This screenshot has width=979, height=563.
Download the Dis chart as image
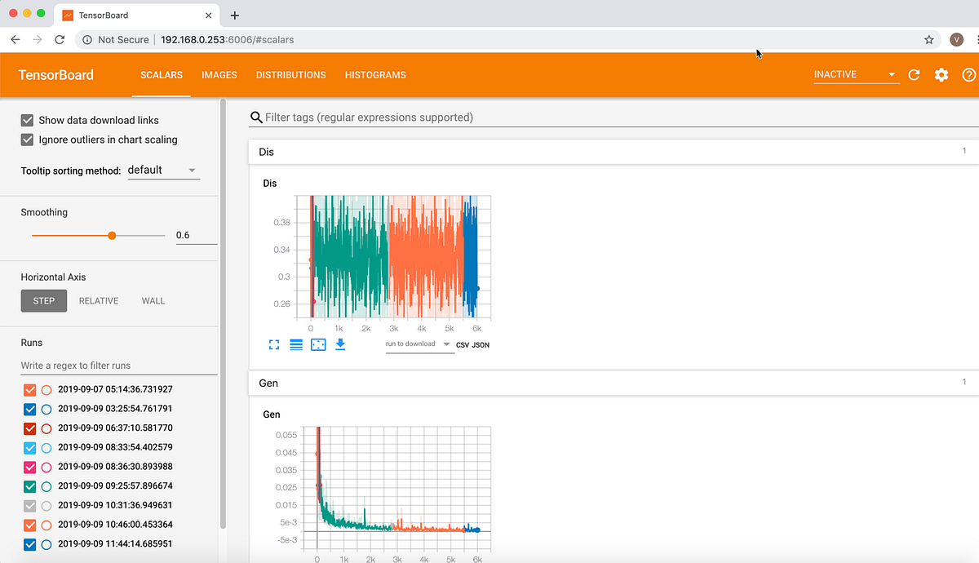pos(340,344)
